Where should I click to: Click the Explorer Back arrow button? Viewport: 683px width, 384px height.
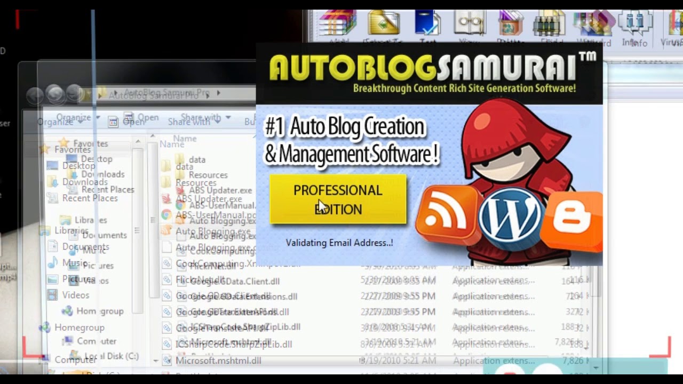coord(35,95)
